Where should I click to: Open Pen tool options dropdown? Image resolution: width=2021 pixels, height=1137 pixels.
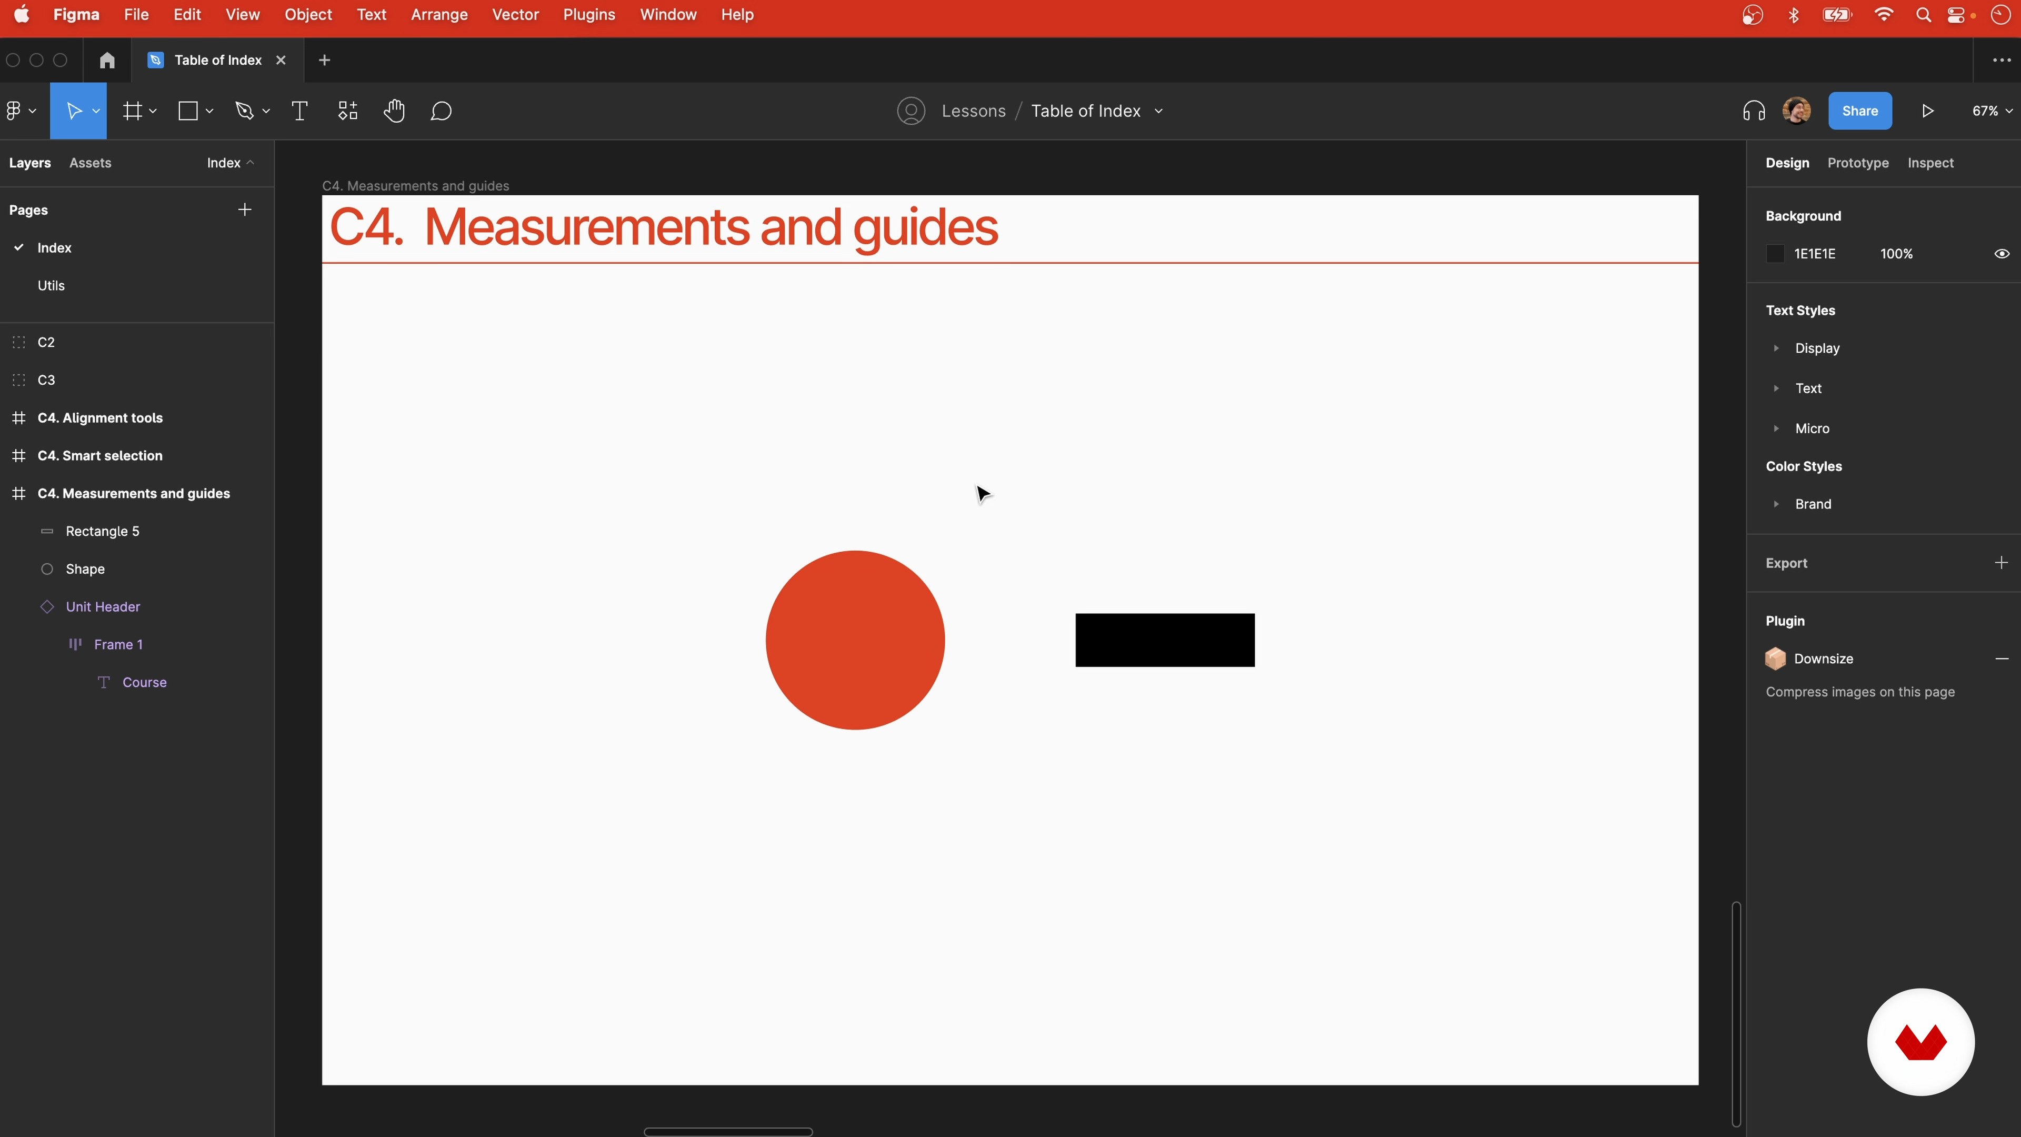pos(266,111)
